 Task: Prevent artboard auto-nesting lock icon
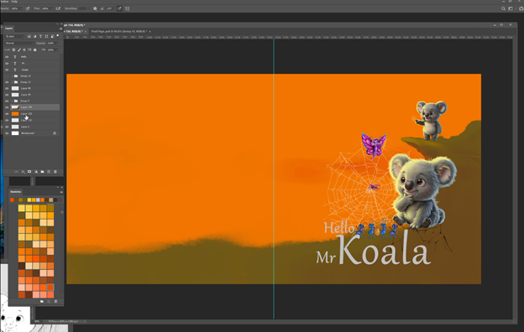29,49
